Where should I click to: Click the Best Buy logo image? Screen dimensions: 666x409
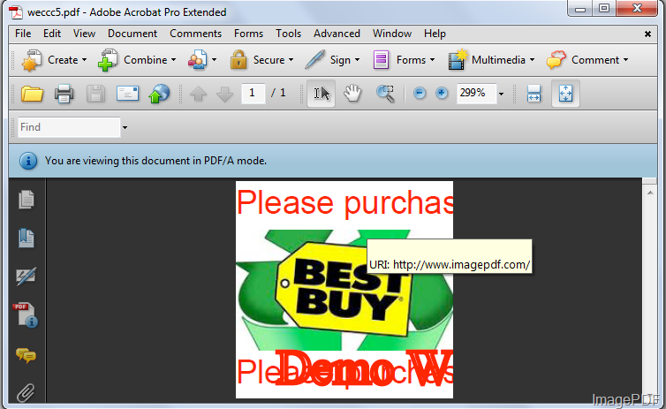[x=344, y=290]
